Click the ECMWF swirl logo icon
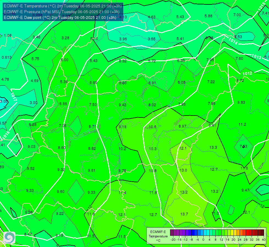The image size is (269, 247). pos(9,238)
